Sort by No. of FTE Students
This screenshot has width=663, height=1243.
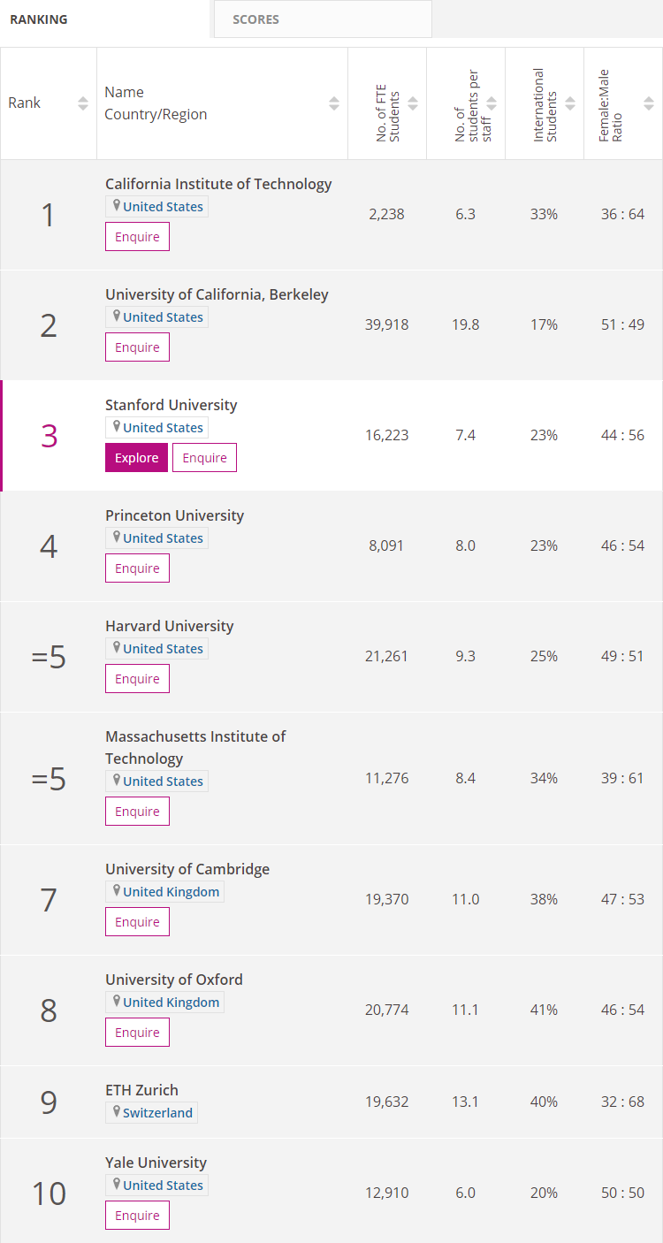click(413, 103)
